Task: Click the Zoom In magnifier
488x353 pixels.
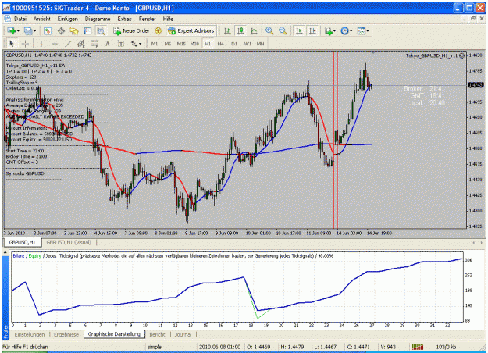Action: click(x=269, y=30)
